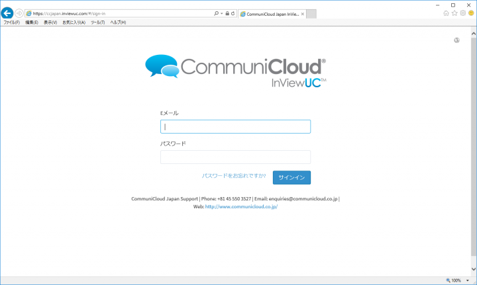Open the お気に入り(A) menu

[74, 22]
